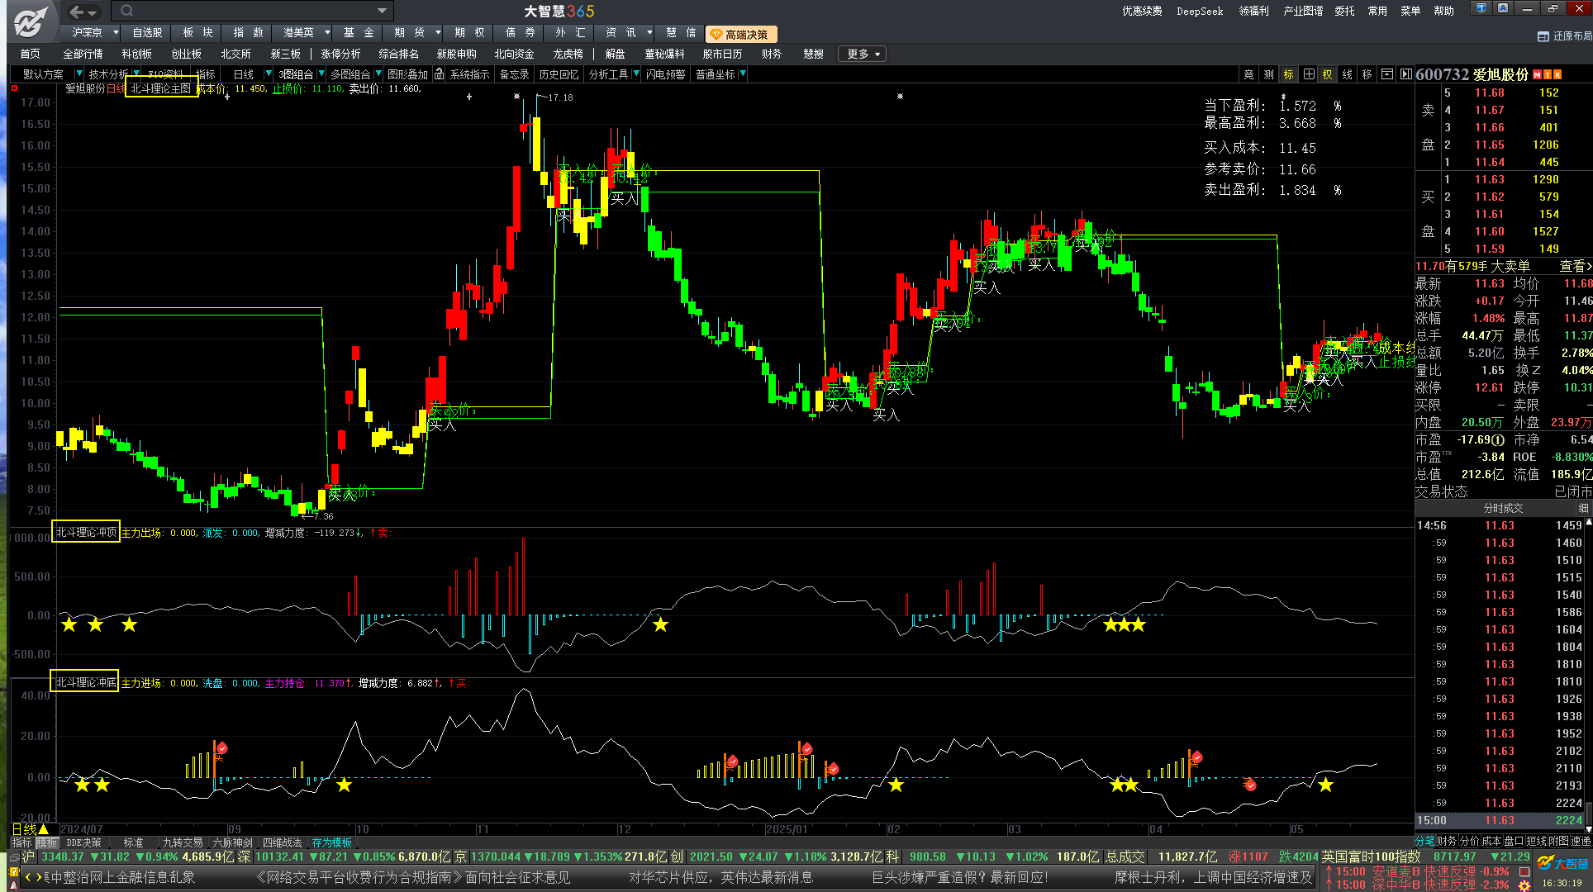Toggle the highlighted 标 marker button

click(x=1288, y=74)
